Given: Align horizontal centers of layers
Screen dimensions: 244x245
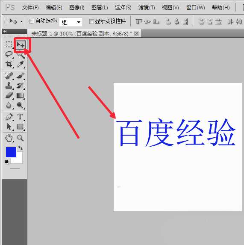Looking at the screenshot, I should (x=177, y=21).
